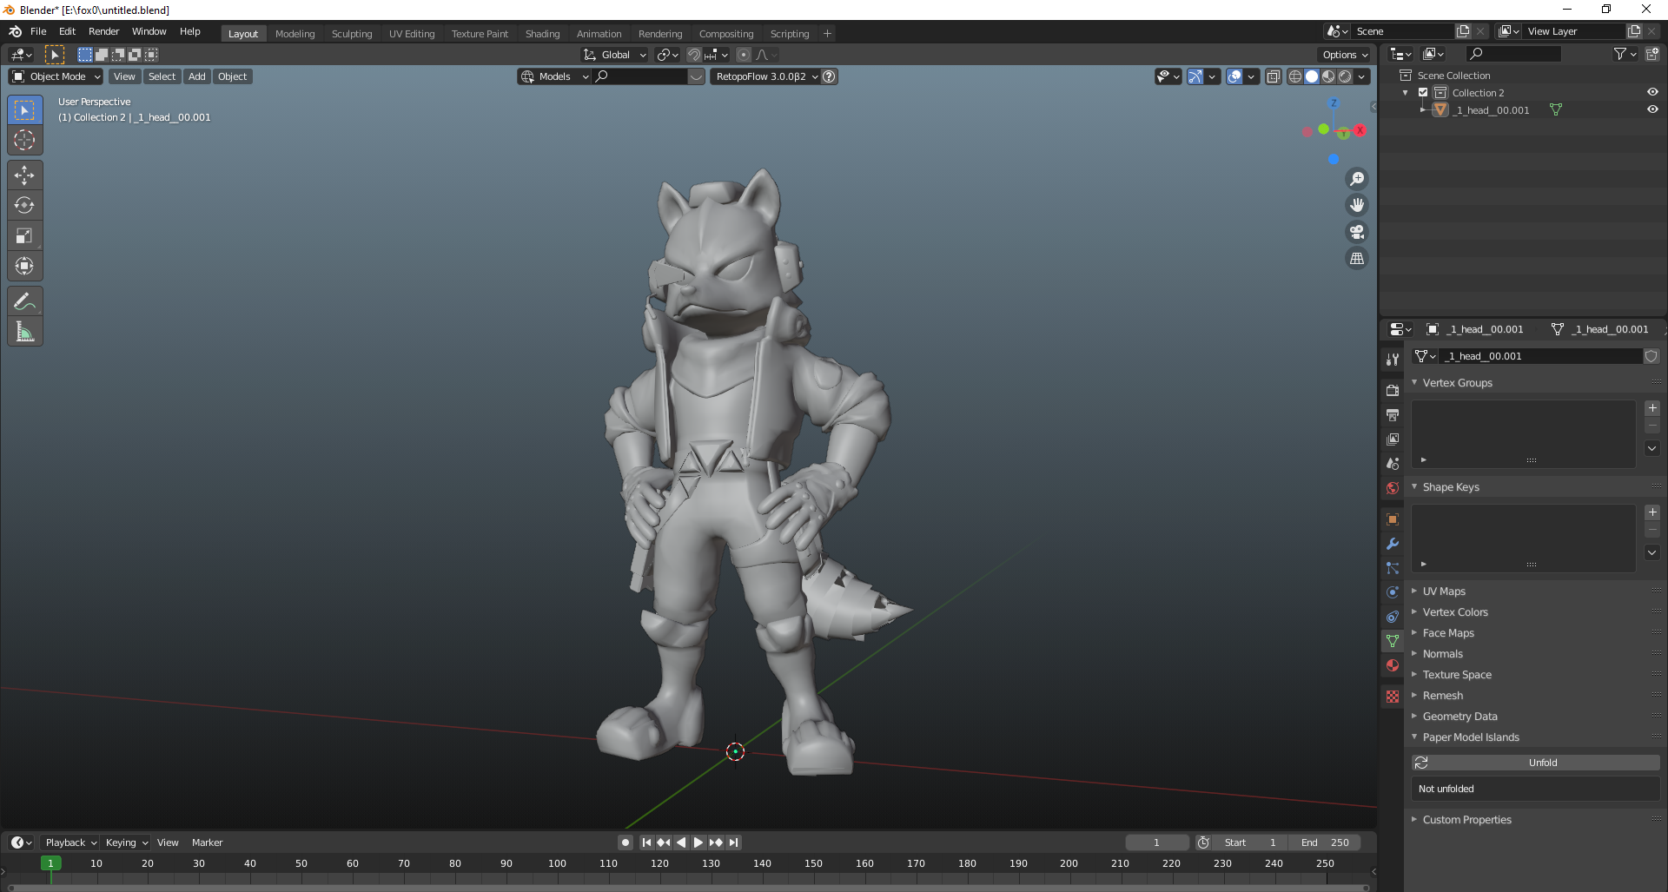Collapse Vertex Groups panel
The image size is (1668, 892).
(1457, 383)
